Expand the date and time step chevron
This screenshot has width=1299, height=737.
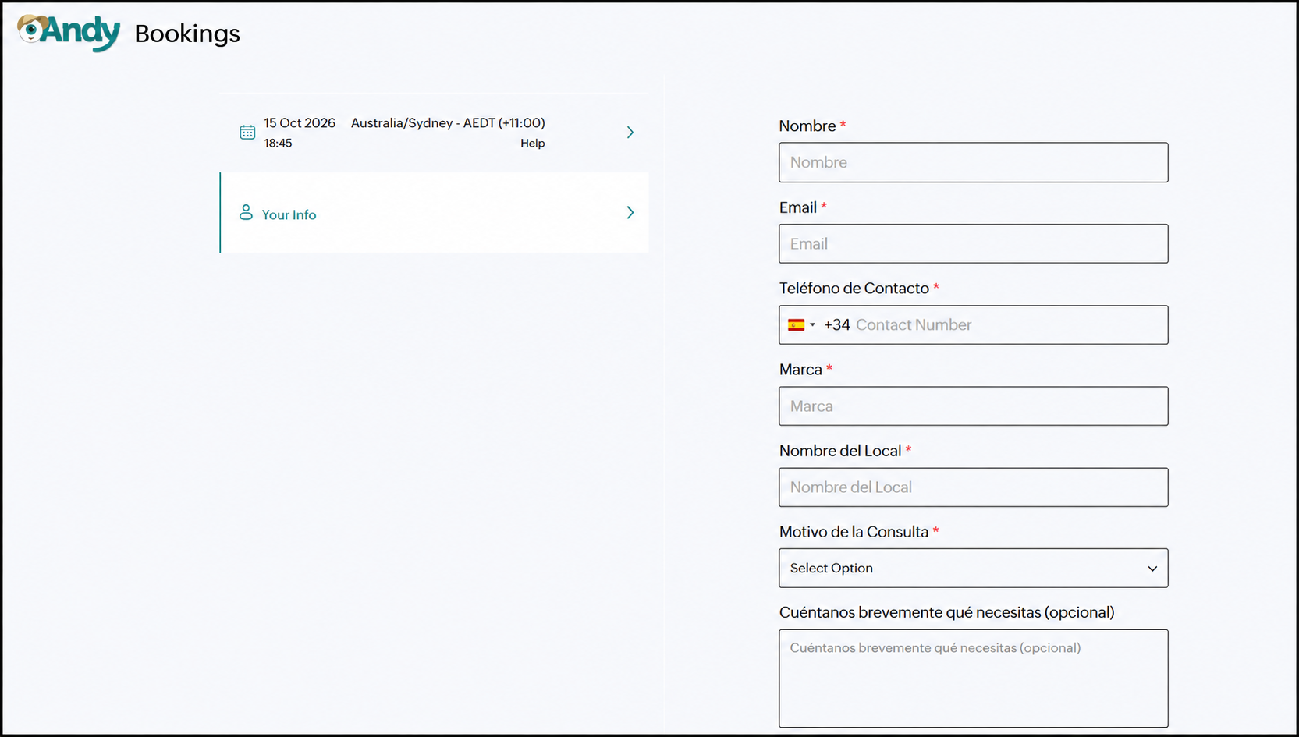[630, 133]
